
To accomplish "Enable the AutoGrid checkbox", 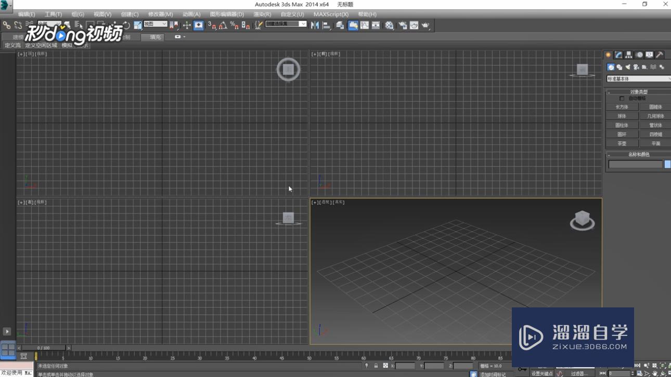I will pyautogui.click(x=623, y=98).
